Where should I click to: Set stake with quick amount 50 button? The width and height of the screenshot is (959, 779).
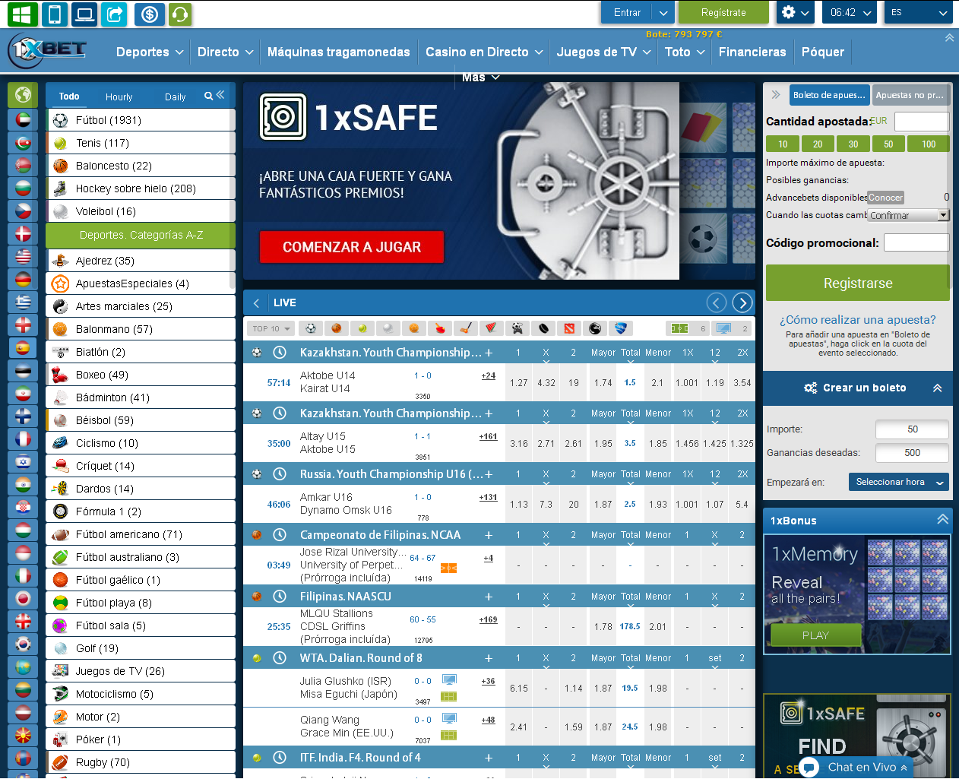(888, 144)
